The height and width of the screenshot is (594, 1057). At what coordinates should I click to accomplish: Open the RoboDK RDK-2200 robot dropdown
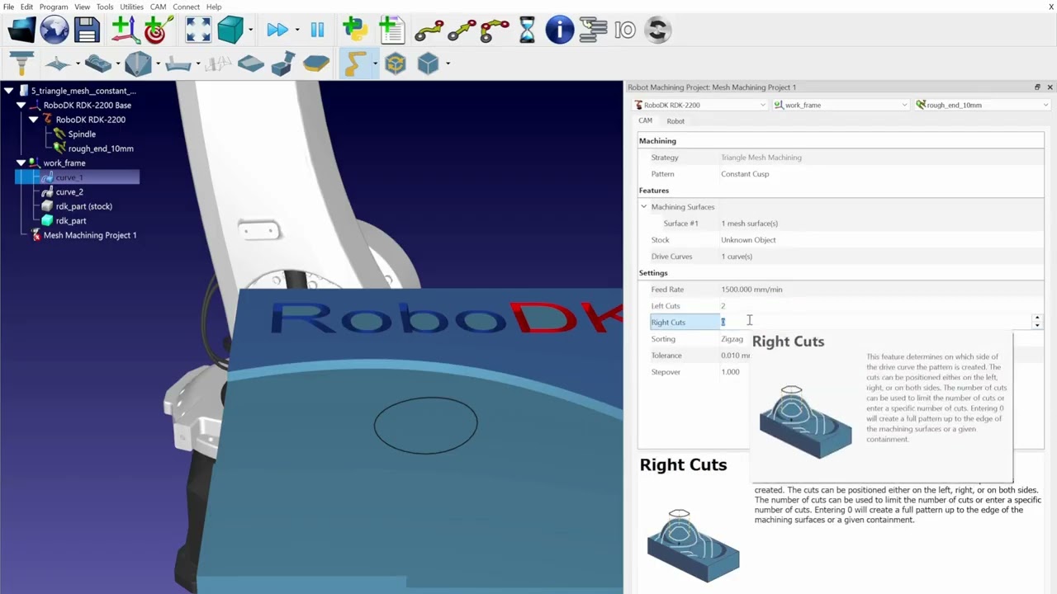pyautogui.click(x=700, y=105)
